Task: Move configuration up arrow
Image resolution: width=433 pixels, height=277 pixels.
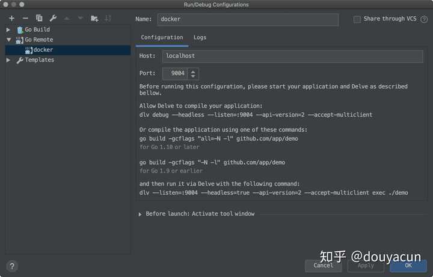Action: point(67,19)
